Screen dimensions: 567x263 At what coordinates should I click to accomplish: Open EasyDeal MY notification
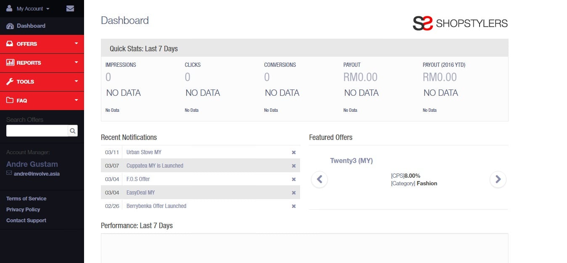(140, 192)
